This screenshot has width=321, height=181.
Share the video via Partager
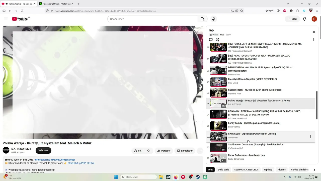(164, 151)
